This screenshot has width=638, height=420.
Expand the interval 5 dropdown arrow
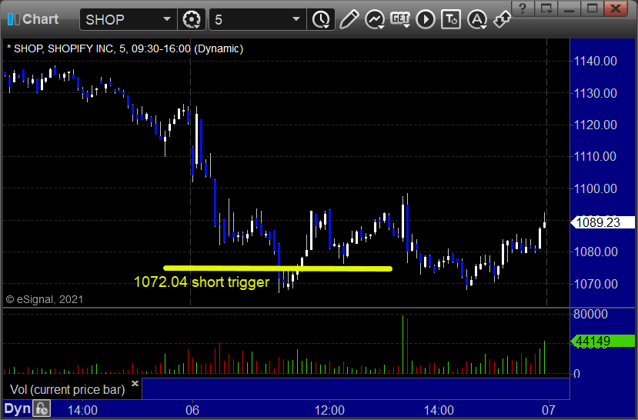(x=296, y=19)
